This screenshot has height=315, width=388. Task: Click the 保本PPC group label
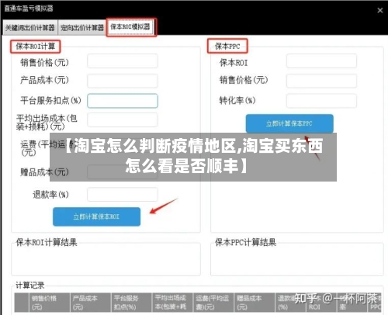point(227,47)
